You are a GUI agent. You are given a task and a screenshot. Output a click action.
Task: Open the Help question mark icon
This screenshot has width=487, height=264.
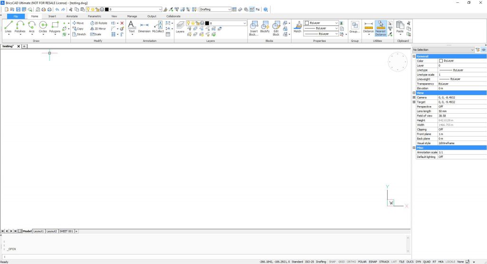pos(265,10)
